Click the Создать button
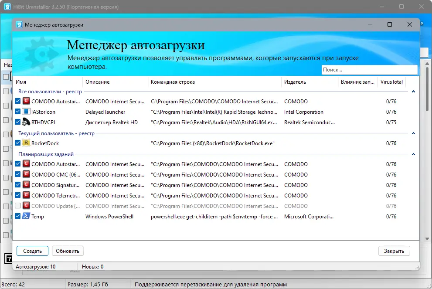This screenshot has width=432, height=289. (32, 251)
